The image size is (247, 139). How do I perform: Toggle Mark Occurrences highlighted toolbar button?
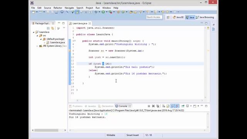click(77, 12)
